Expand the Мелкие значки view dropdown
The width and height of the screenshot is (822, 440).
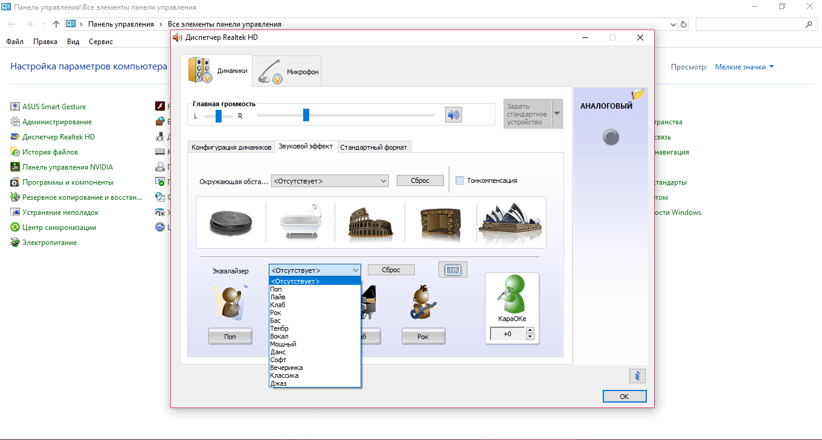(x=744, y=67)
